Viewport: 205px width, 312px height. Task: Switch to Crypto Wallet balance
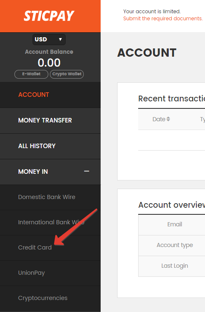click(x=67, y=74)
